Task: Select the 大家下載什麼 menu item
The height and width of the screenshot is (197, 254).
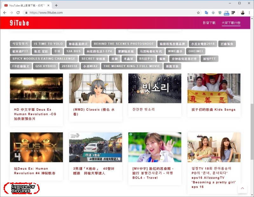Action: 231,23
